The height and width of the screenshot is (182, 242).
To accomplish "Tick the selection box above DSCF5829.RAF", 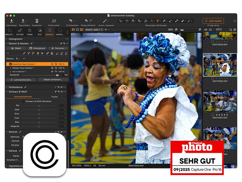I will tap(212, 42).
